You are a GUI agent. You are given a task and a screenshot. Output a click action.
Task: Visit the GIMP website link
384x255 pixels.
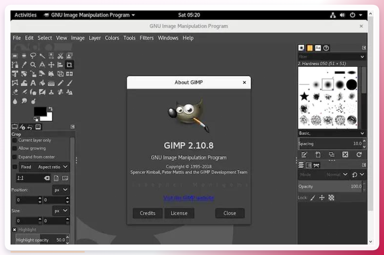tap(189, 197)
